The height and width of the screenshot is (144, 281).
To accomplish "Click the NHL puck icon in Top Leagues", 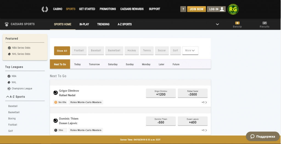I will (9, 83).
